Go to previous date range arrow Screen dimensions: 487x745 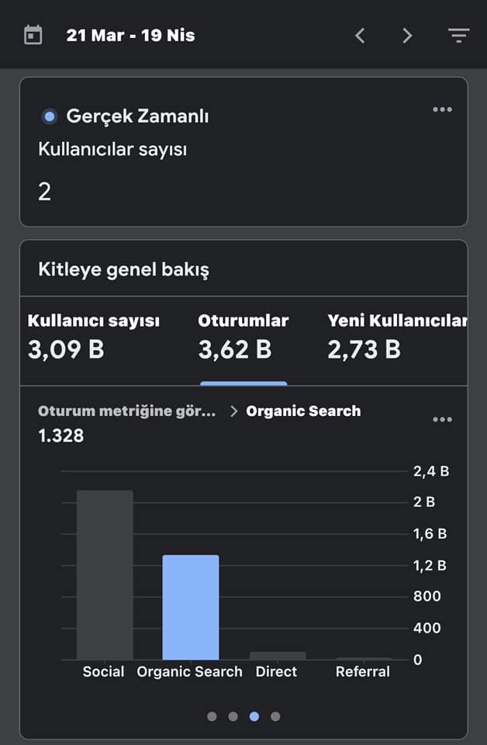point(360,35)
